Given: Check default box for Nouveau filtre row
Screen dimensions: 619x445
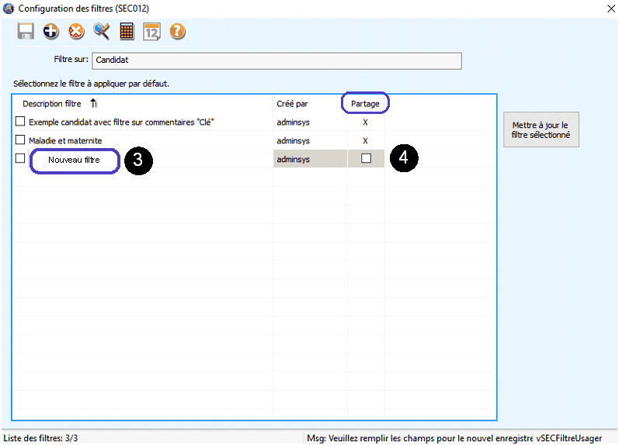Looking at the screenshot, I should pos(20,159).
